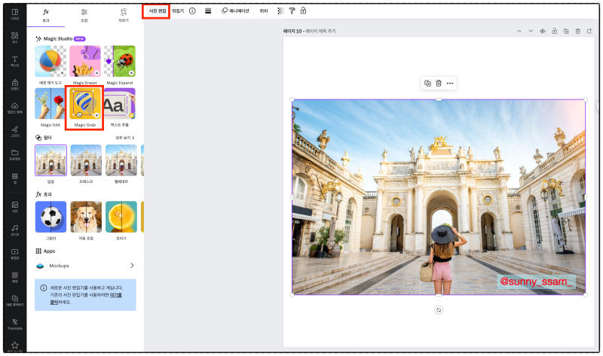Switch to the Adjust (조정) tab
Viewport: 603px width, 356px height.
click(x=84, y=15)
